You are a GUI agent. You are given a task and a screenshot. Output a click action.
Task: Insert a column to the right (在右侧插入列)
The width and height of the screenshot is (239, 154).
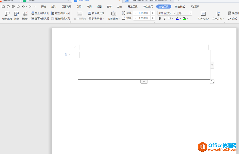[61, 18]
